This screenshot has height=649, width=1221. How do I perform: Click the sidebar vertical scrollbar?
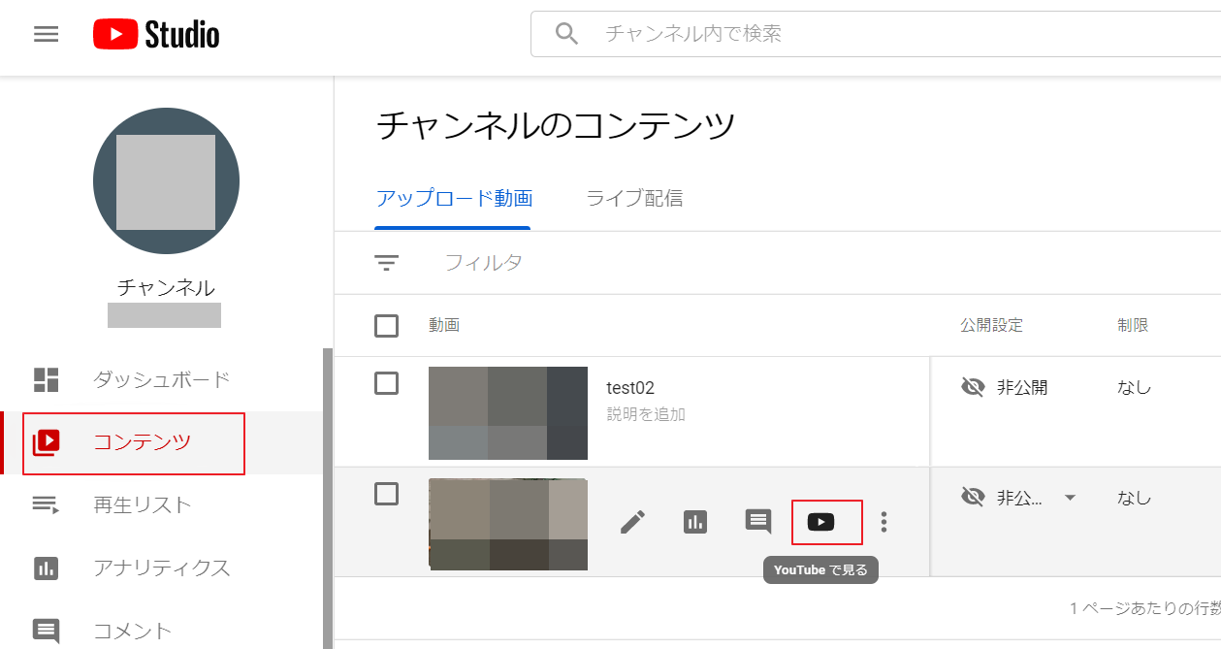[328, 499]
